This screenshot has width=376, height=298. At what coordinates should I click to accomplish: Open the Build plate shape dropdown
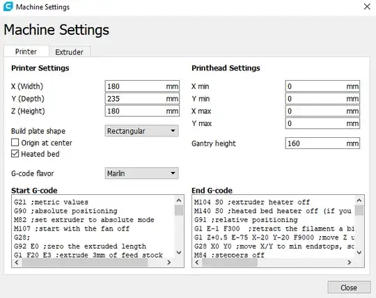[142, 131]
